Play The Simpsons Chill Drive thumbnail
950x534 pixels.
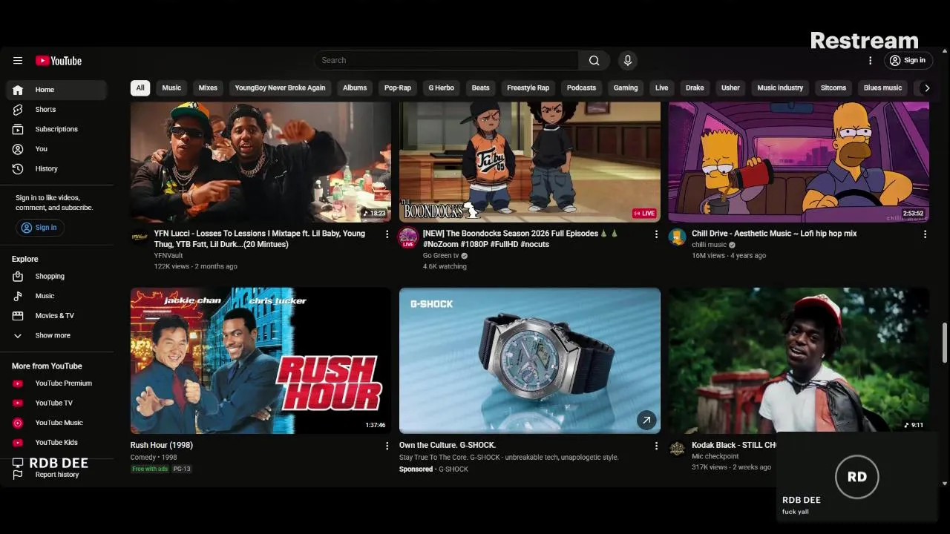pos(799,162)
